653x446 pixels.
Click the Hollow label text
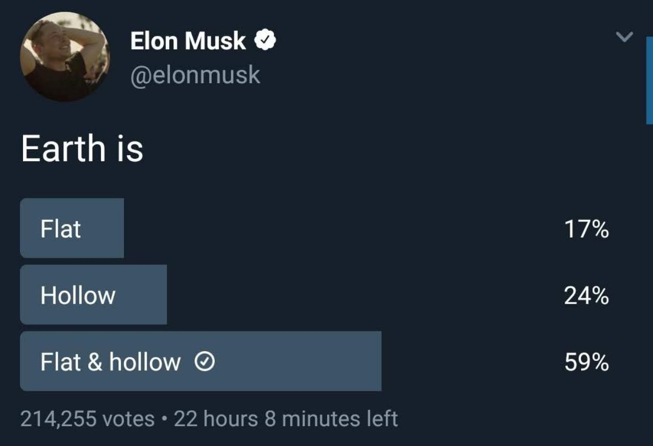coord(78,295)
